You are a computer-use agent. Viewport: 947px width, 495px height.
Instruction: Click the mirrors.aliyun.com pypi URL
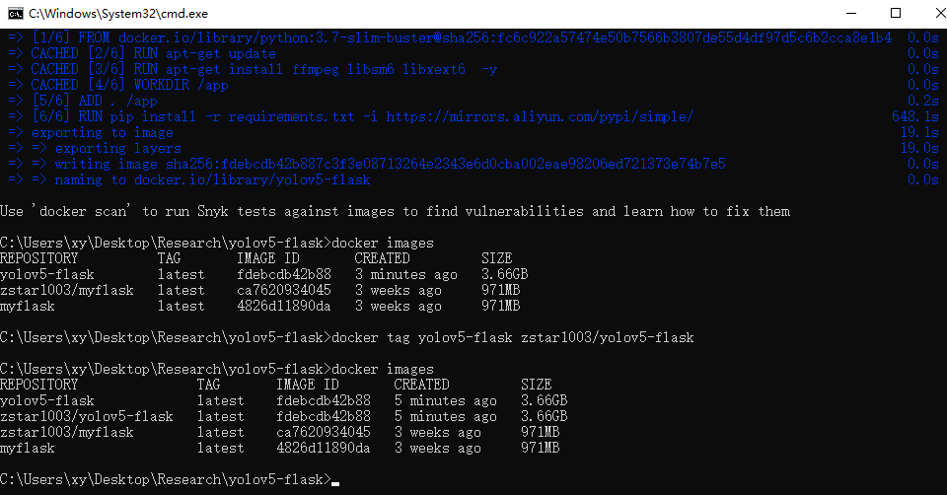(x=540, y=116)
